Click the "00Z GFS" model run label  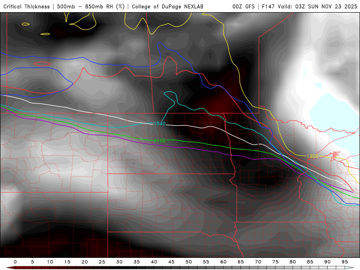[243, 7]
